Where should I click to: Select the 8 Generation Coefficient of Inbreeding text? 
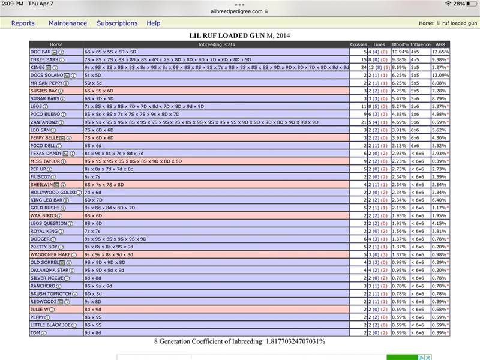tap(239, 341)
